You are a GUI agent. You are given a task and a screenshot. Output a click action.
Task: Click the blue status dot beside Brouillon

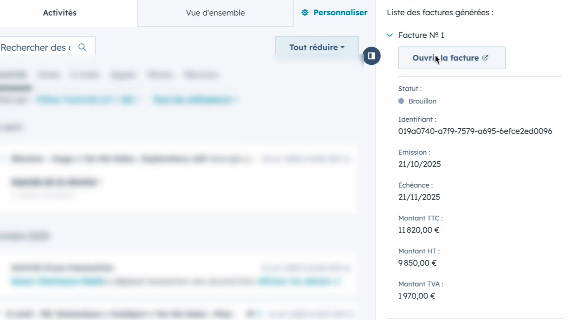click(400, 101)
